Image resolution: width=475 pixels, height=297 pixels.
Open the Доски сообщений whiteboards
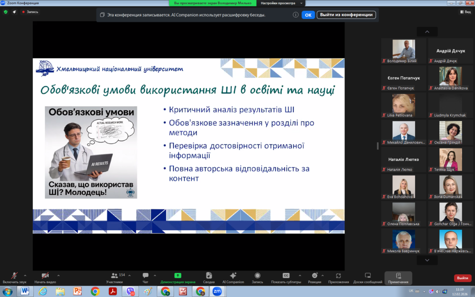(367, 277)
